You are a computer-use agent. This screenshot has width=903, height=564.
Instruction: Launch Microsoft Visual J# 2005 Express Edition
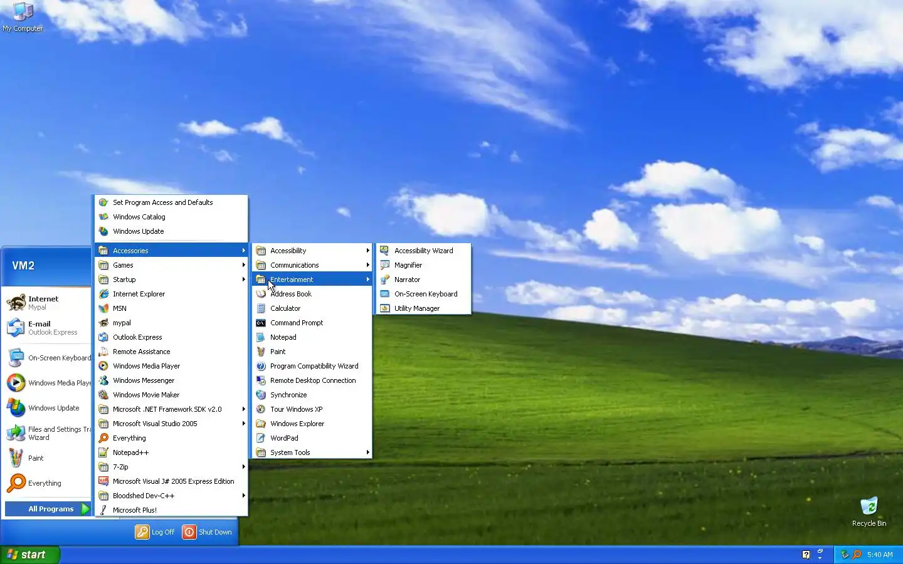(x=171, y=481)
